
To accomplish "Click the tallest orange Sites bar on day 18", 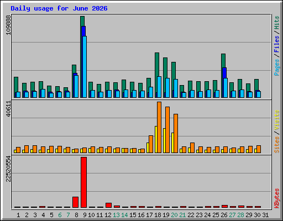I will (x=159, y=127).
